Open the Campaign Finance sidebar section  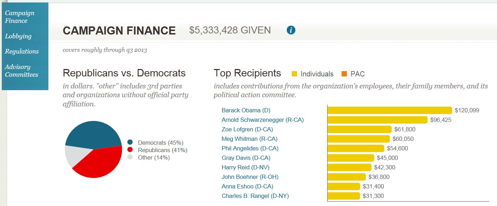19,17
